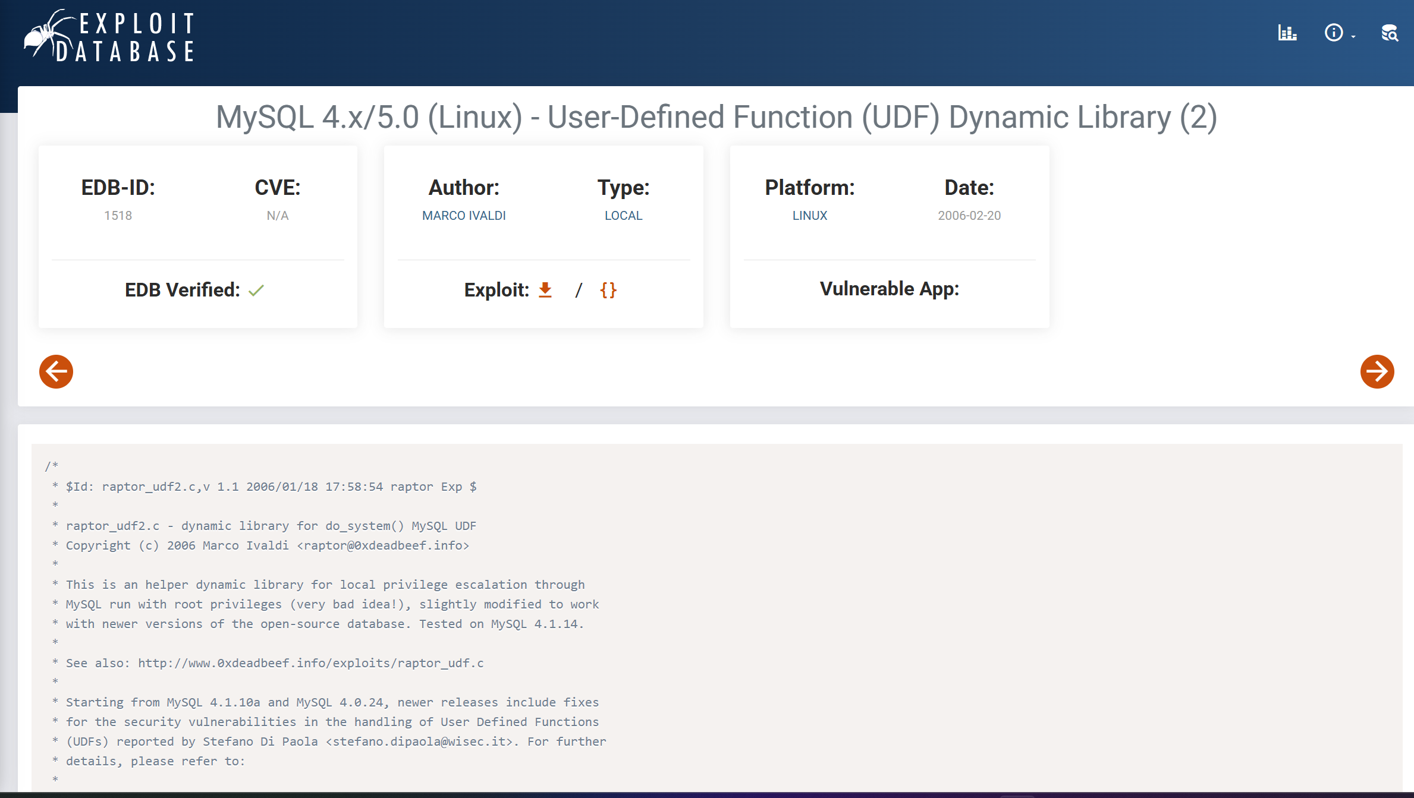Screen dimensions: 1414x798
Task: Click the CVE N/A value
Action: tap(277, 216)
